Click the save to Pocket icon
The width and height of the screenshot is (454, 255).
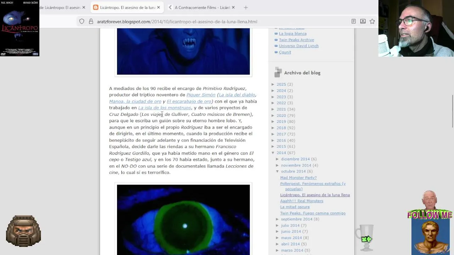click(x=363, y=21)
